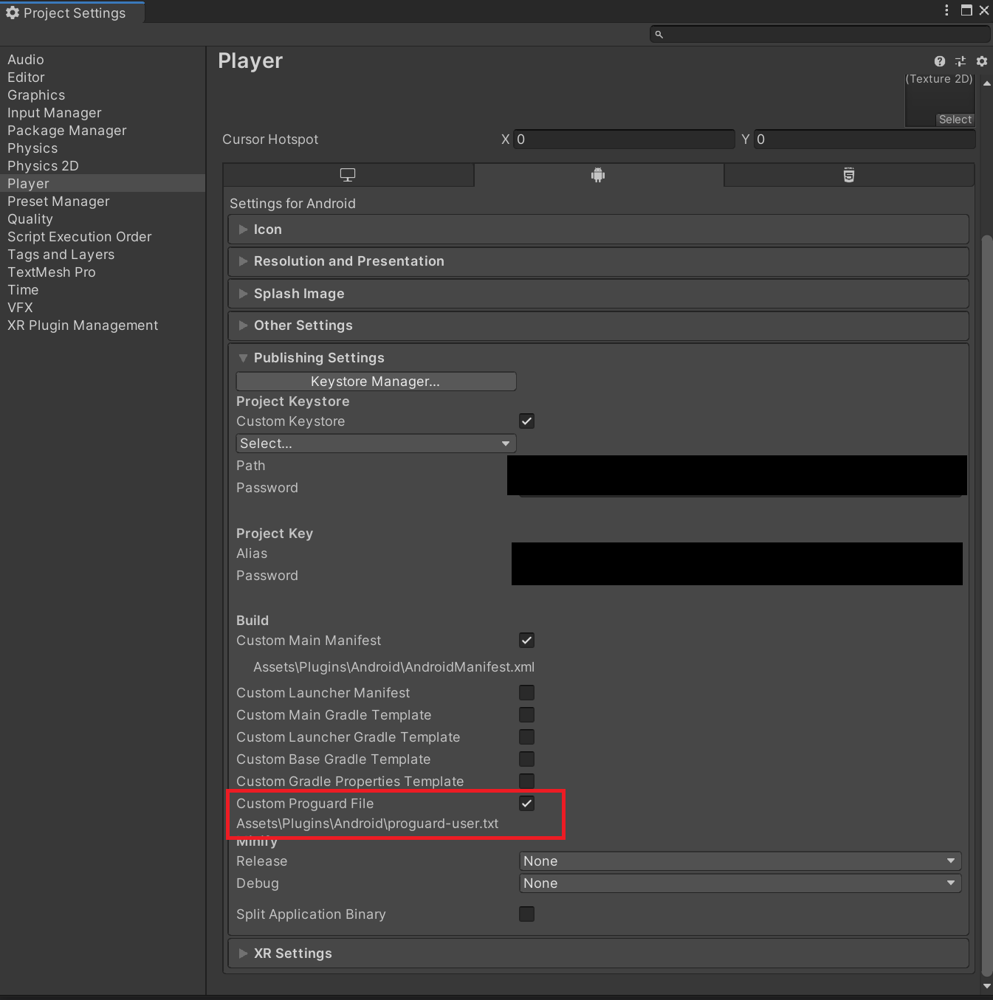The image size is (993, 1000).
Task: Enable Custom Launcher Manifest
Action: pyautogui.click(x=526, y=692)
